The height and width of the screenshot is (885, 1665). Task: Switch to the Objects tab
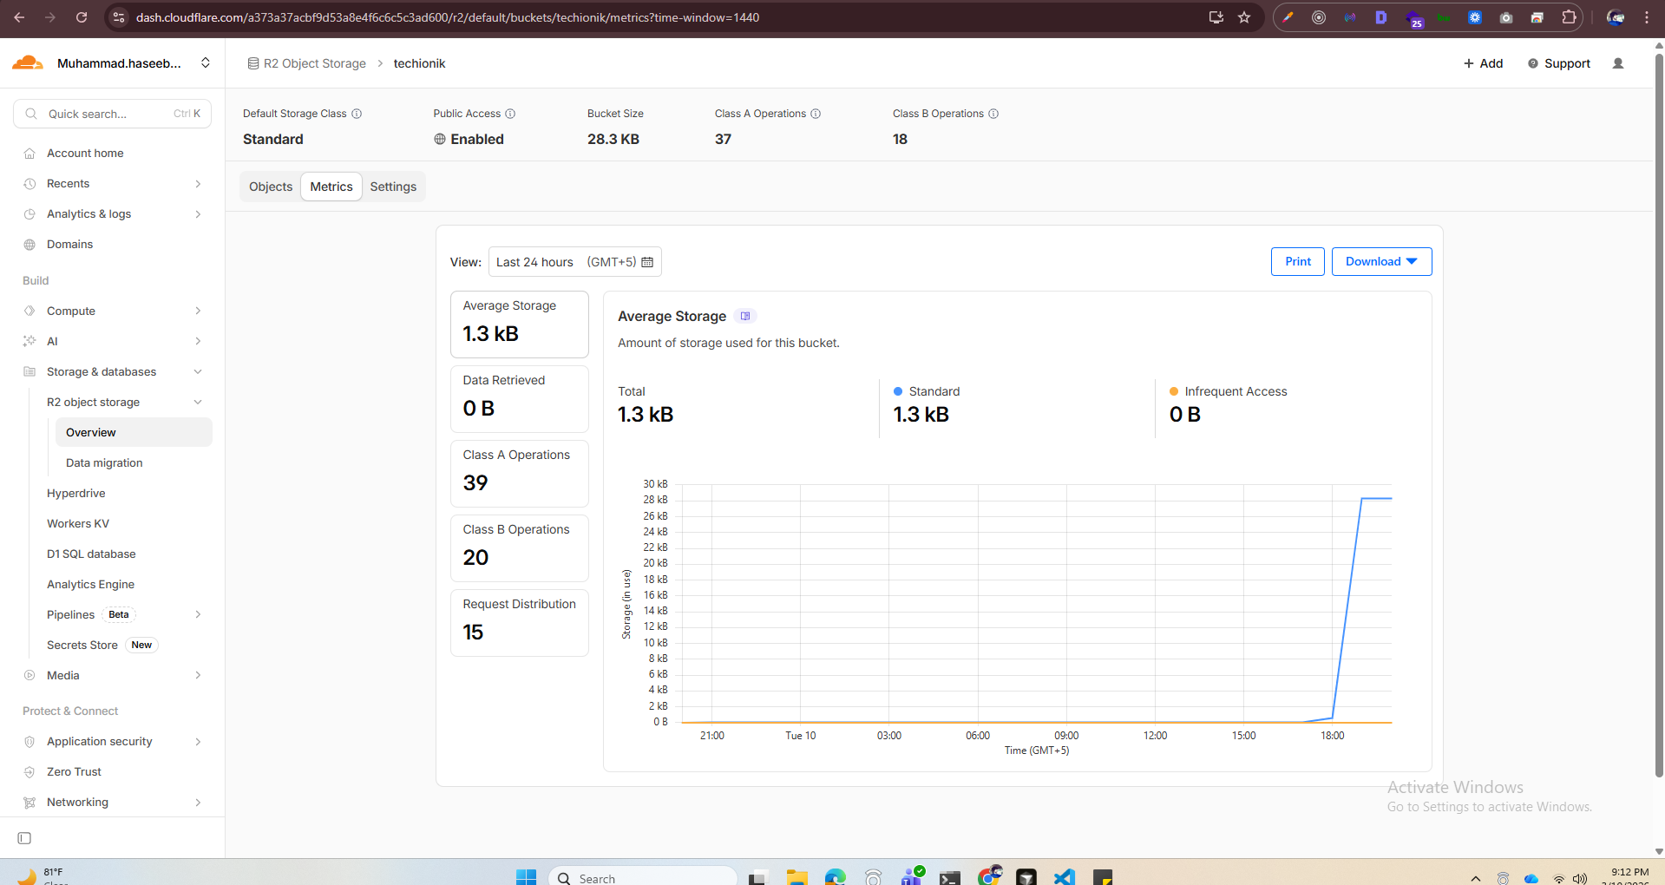click(271, 187)
